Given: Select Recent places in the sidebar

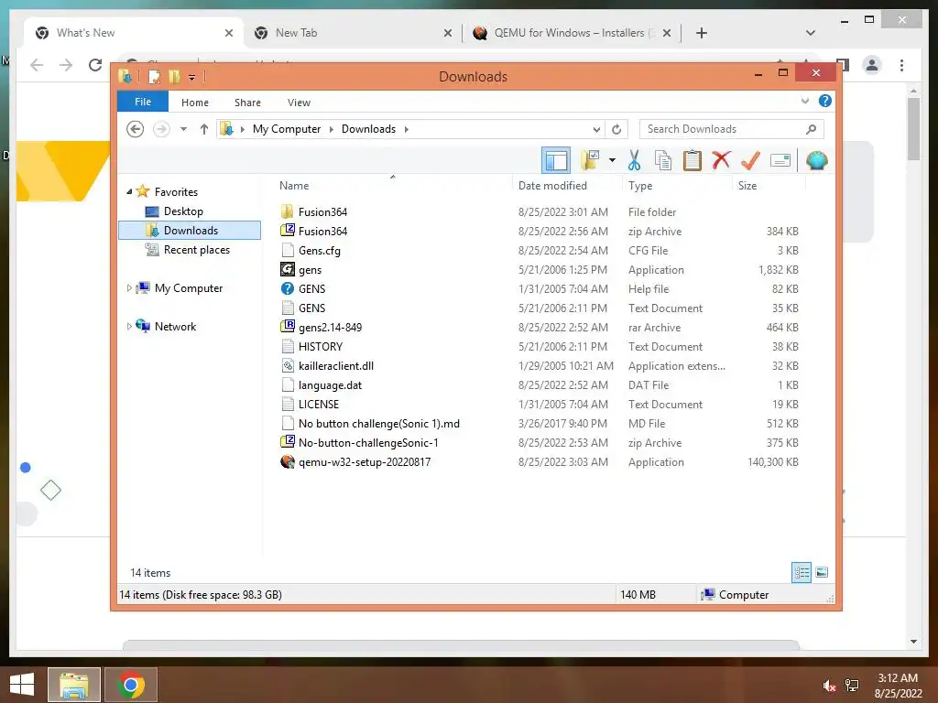Looking at the screenshot, I should tap(196, 250).
